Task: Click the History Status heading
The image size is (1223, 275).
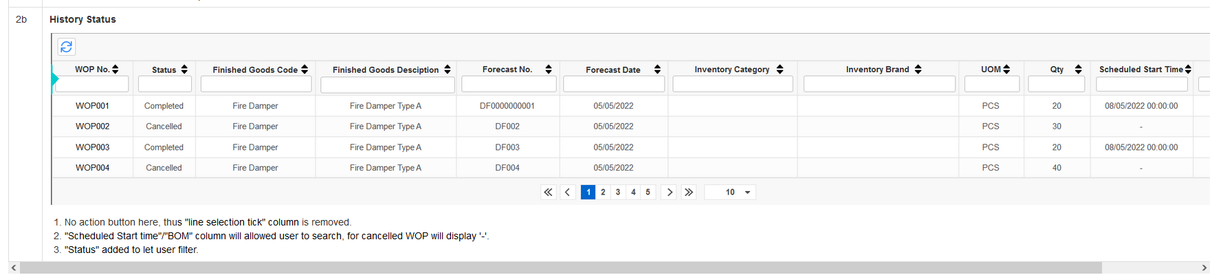Action: (82, 19)
